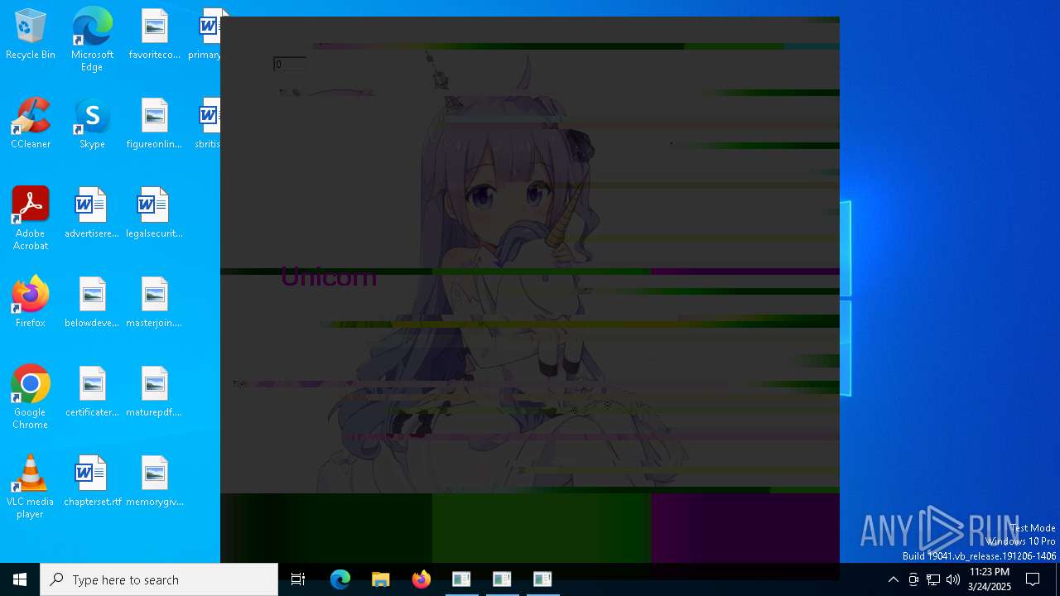Select the figureonlin... image file icon
Screen dimensions: 1060x596
click(x=154, y=124)
